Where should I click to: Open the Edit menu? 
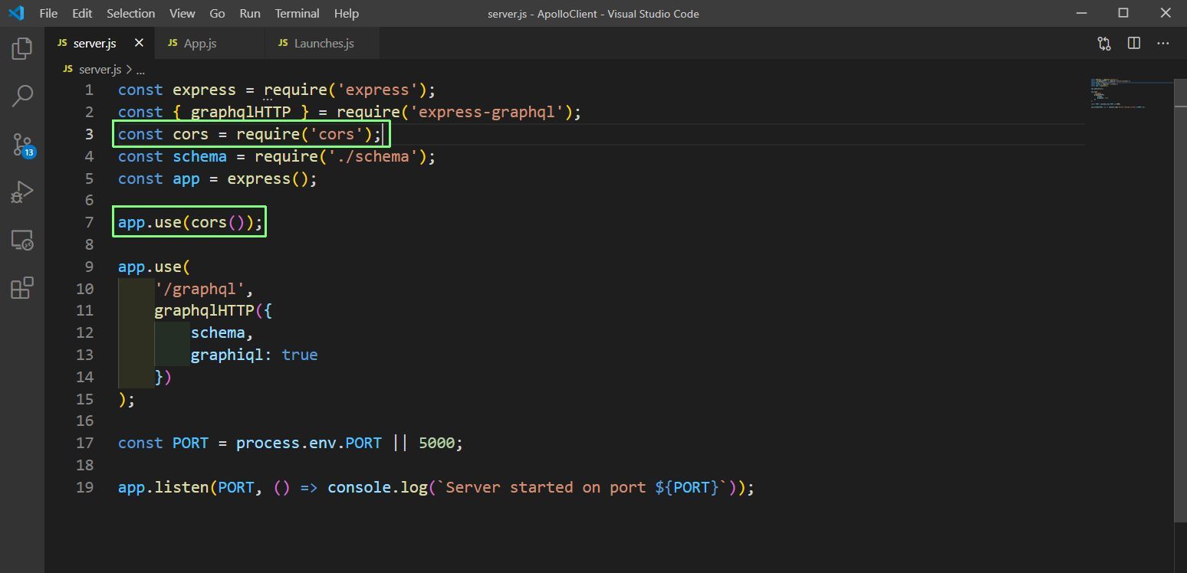pyautogui.click(x=82, y=13)
